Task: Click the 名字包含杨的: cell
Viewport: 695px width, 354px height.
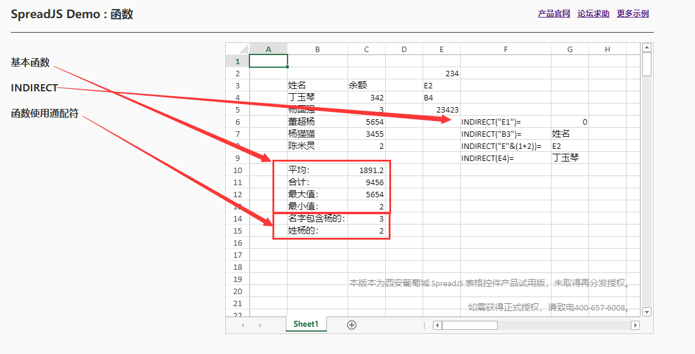Action: click(317, 218)
